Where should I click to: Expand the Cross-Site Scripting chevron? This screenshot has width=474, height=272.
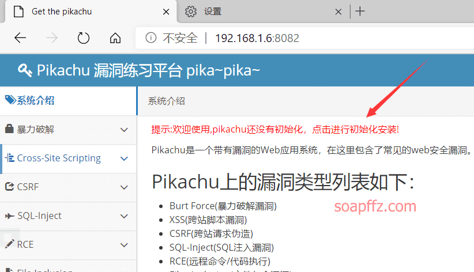point(124,158)
